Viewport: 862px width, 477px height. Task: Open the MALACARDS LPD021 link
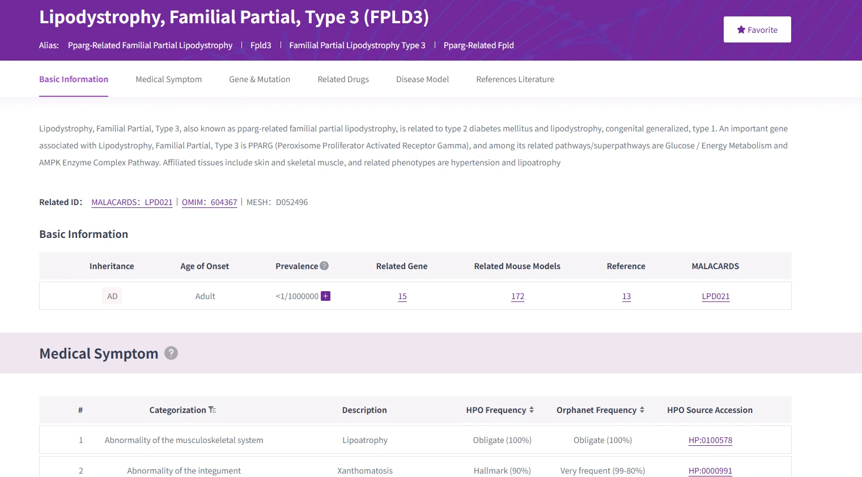tap(131, 202)
